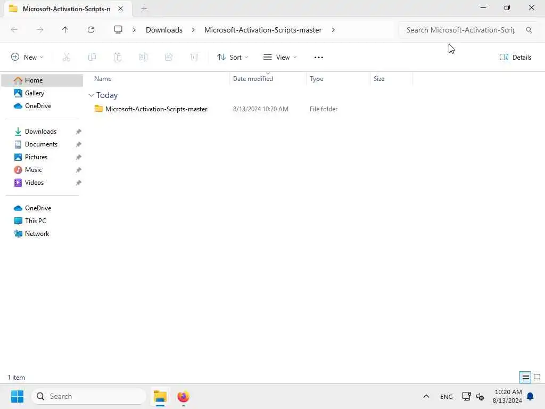The width and height of the screenshot is (545, 409).
Task: Open Downloads in Quick access
Action: coord(40,132)
